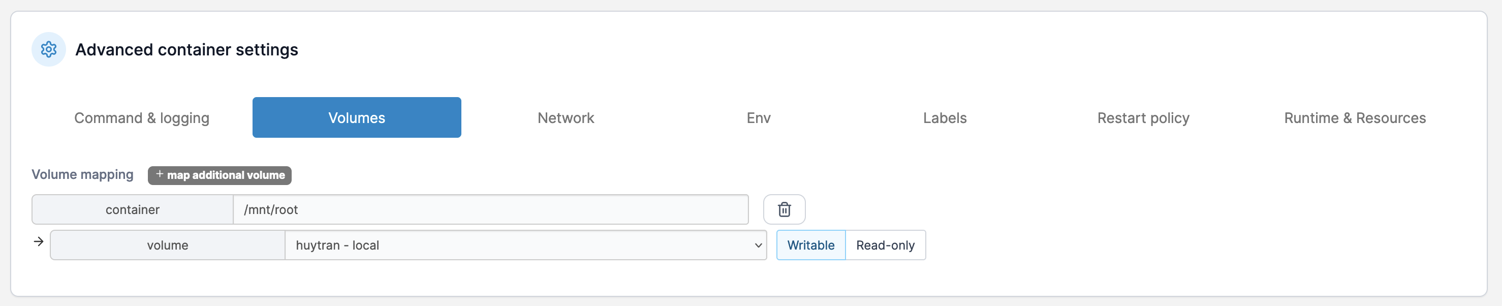Screen dimensions: 1502x306
Task: Open the Network tab
Action: pyautogui.click(x=566, y=118)
